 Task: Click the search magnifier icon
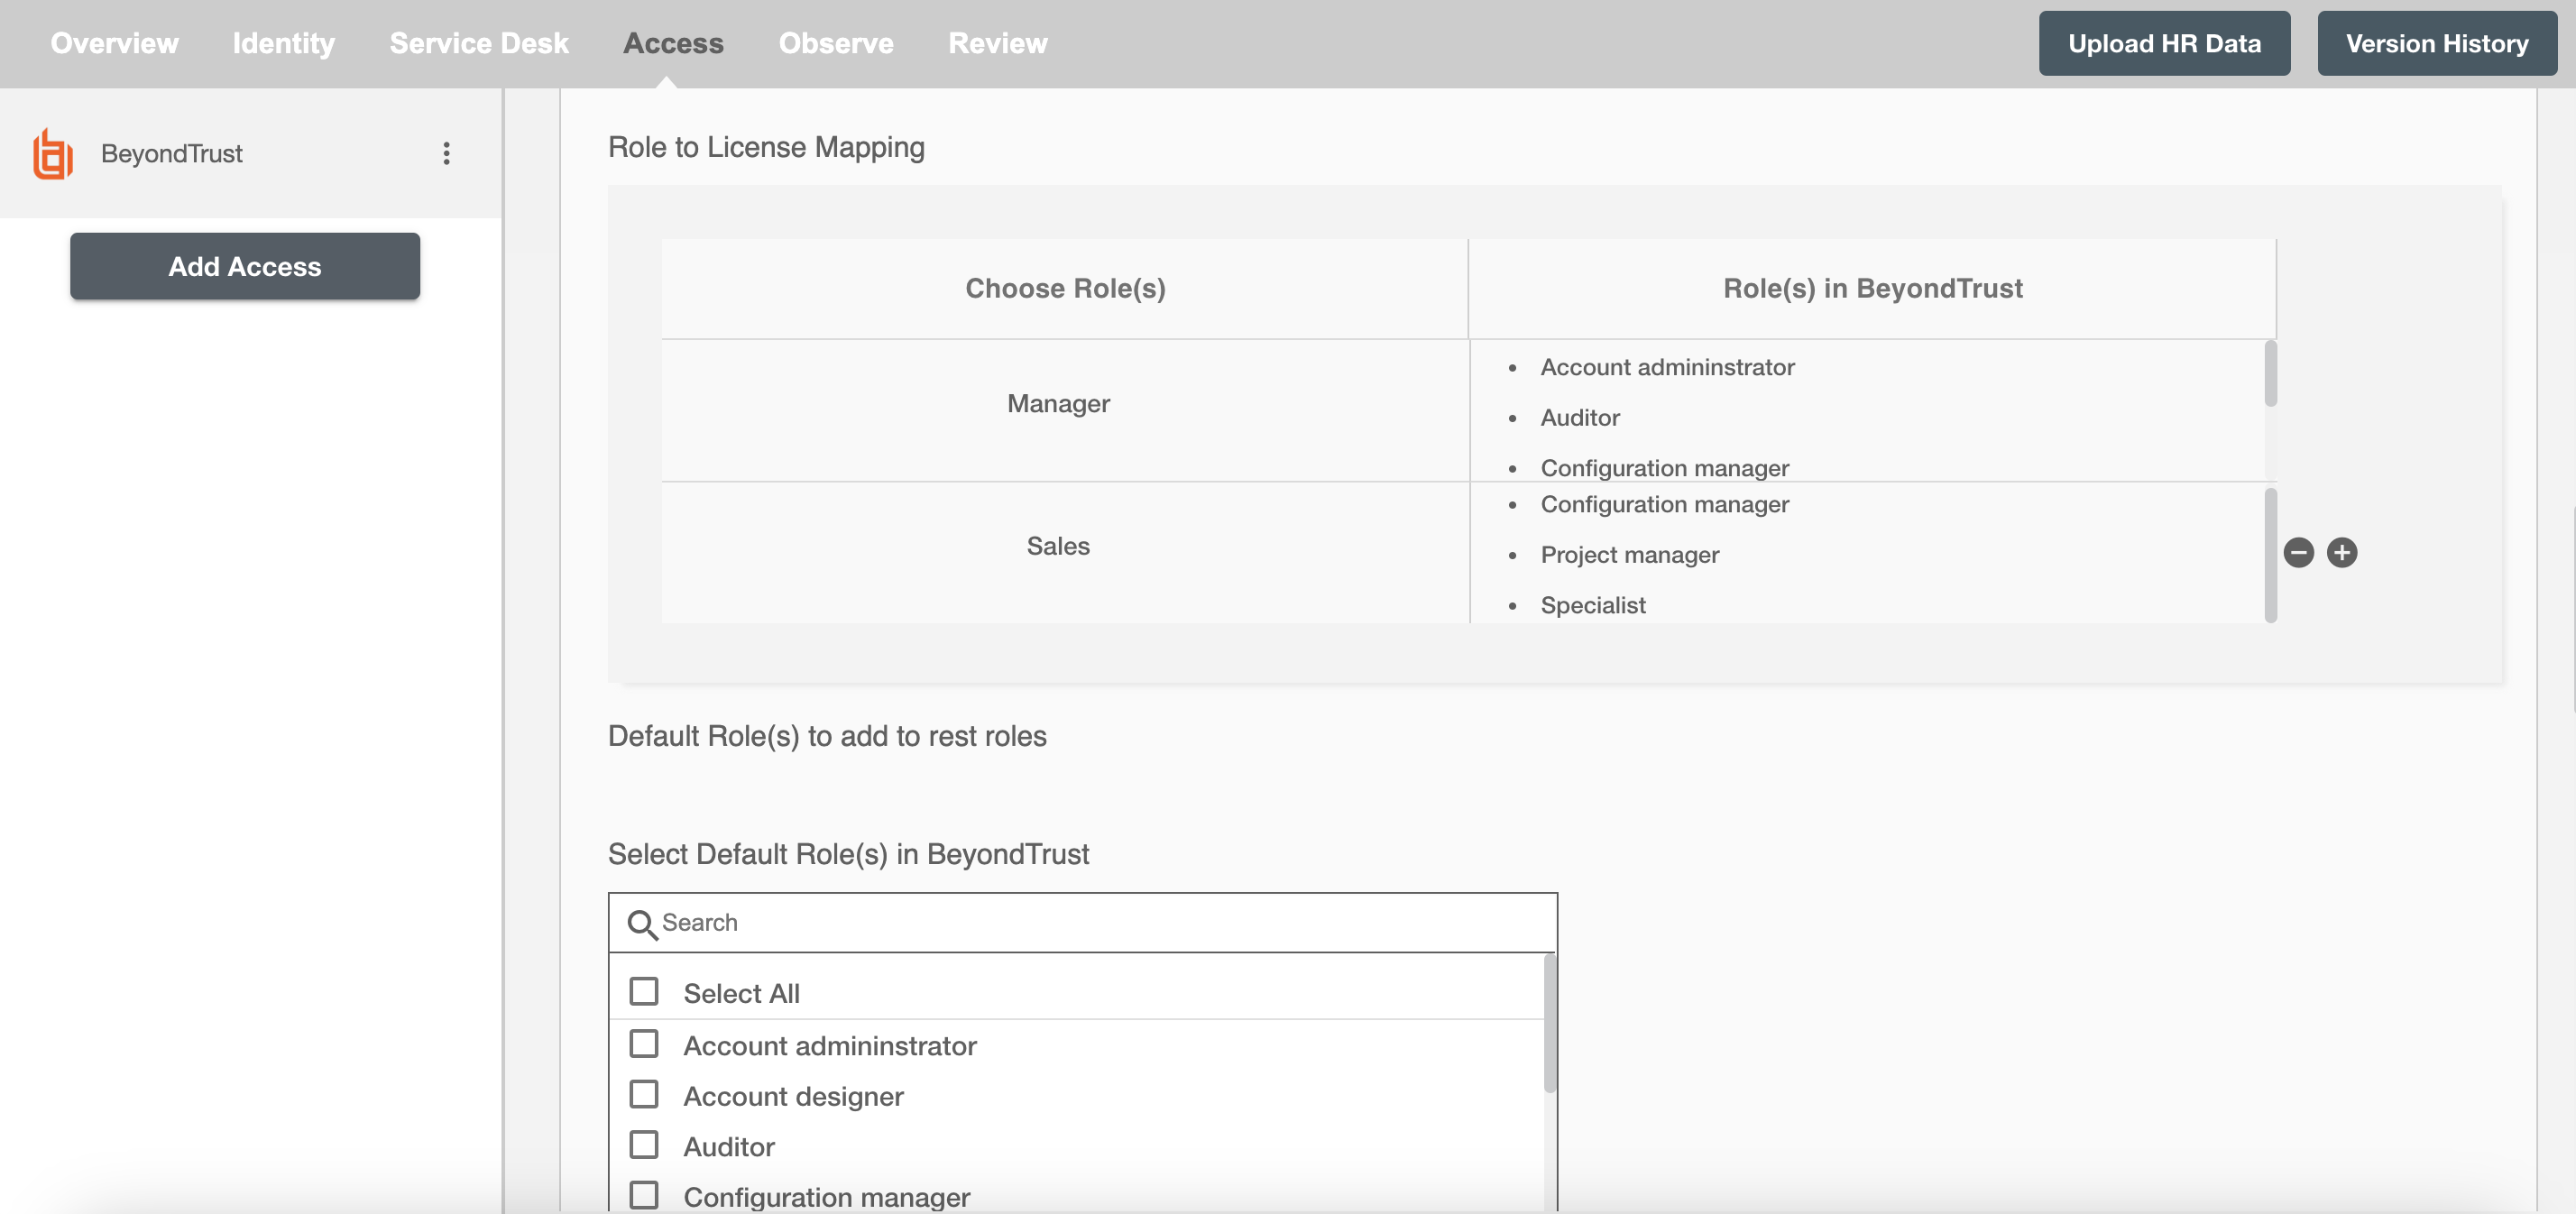point(641,924)
